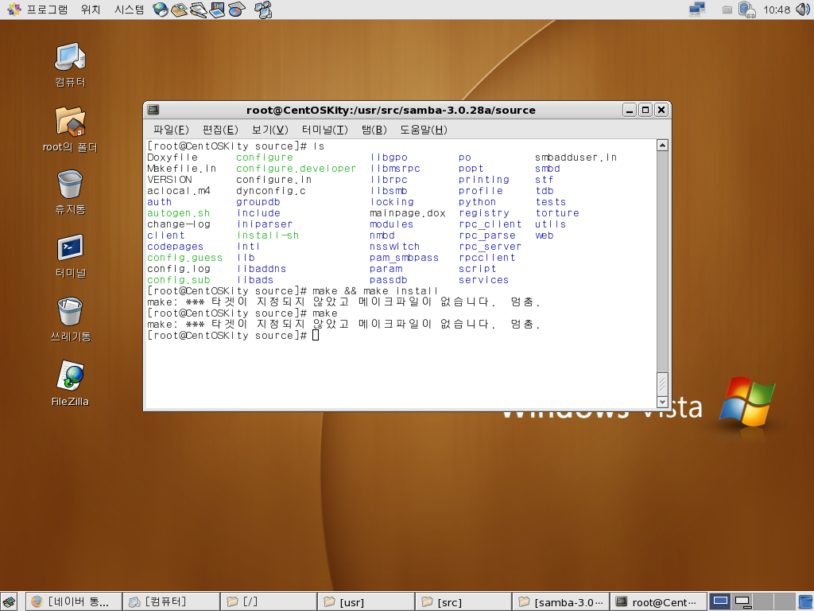Open the 시스템 system menu
814x611 pixels.
(x=130, y=10)
